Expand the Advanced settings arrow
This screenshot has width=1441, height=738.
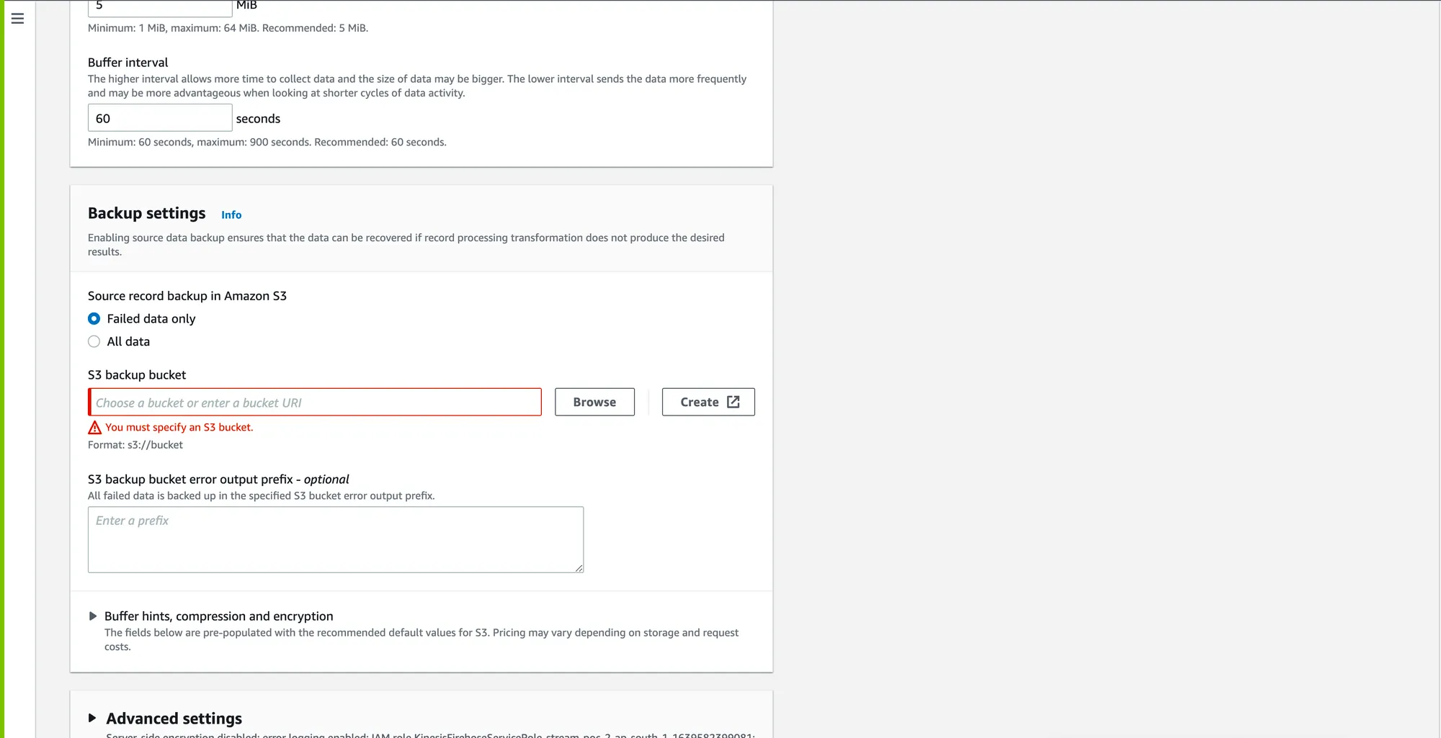coord(92,718)
